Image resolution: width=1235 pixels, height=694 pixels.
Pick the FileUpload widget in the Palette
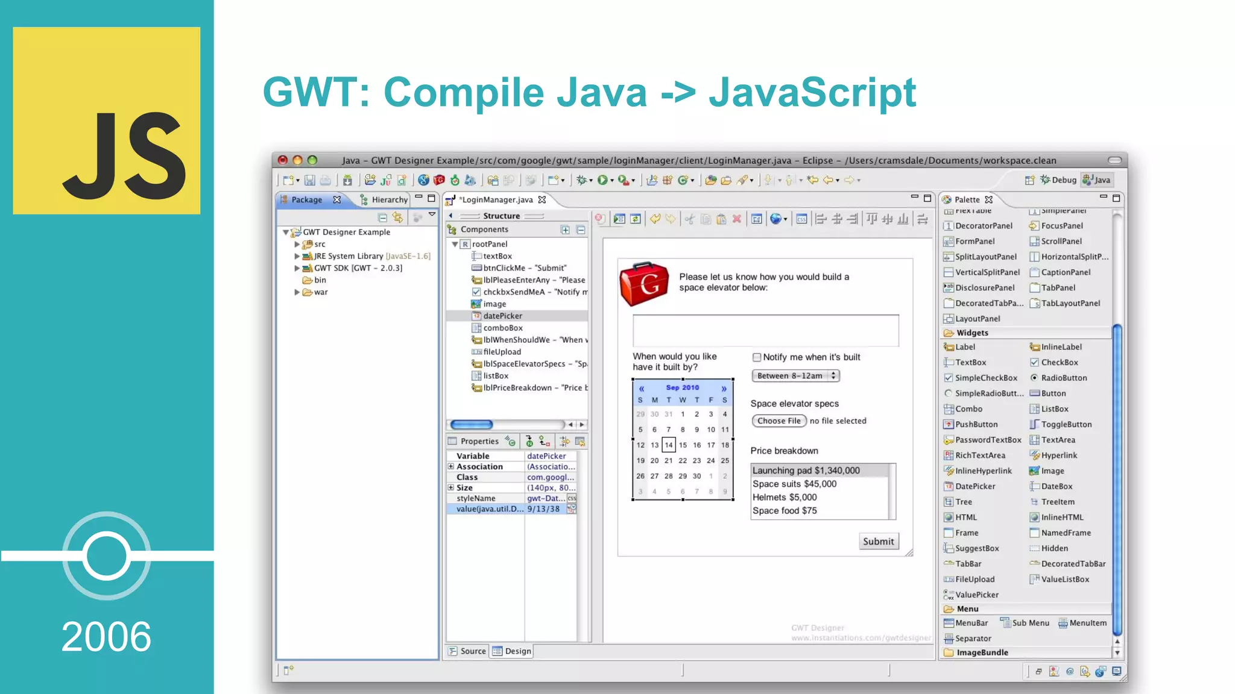[970, 579]
